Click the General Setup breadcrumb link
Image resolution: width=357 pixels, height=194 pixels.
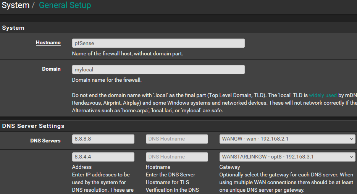click(65, 5)
